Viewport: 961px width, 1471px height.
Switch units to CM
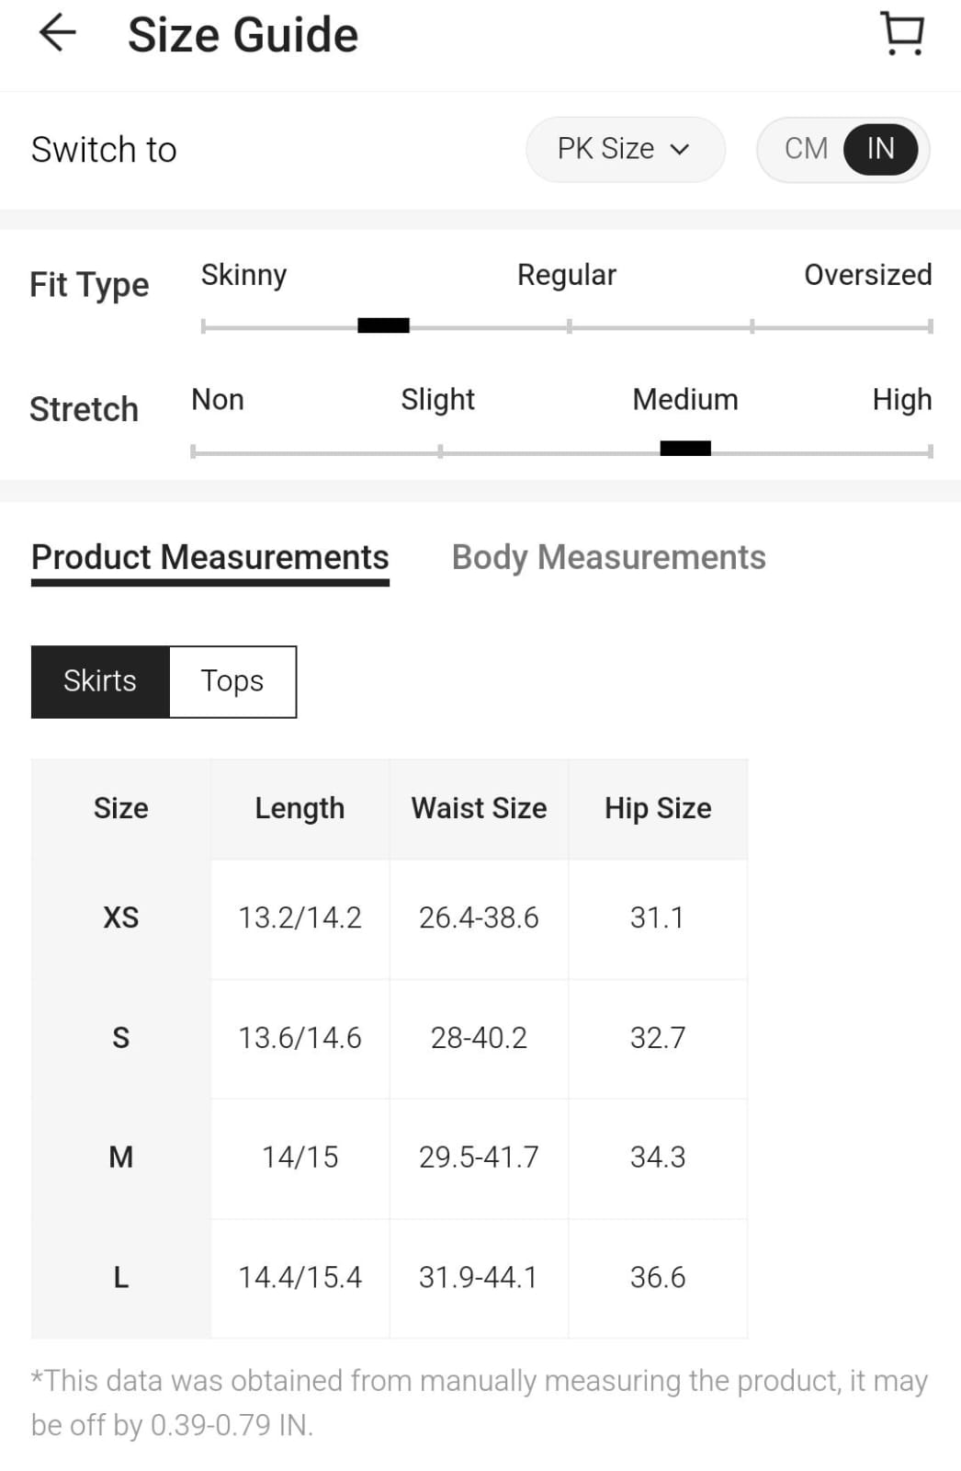(x=806, y=149)
